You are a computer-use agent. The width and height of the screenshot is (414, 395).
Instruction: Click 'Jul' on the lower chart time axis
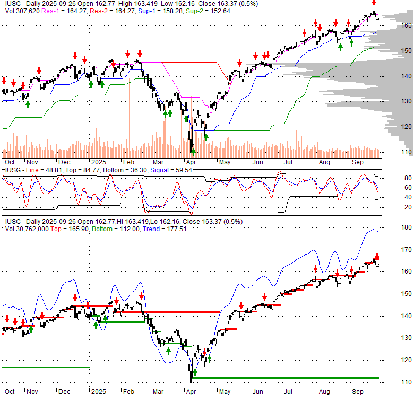(288, 392)
